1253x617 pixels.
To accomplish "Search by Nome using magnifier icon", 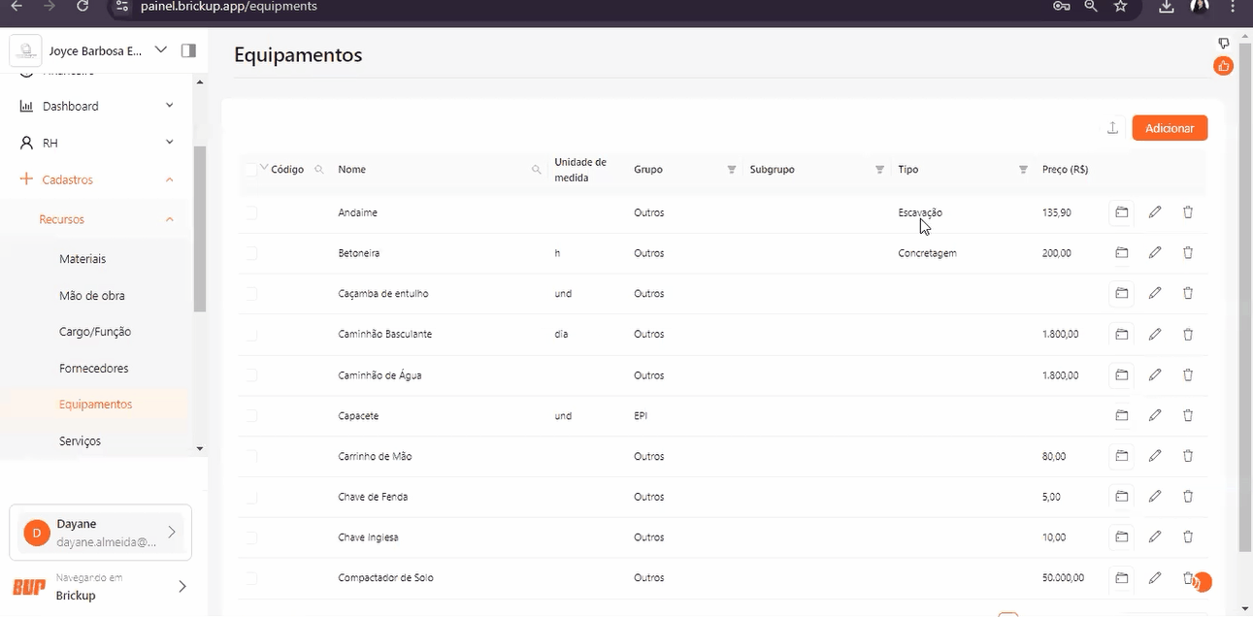I will coord(536,170).
